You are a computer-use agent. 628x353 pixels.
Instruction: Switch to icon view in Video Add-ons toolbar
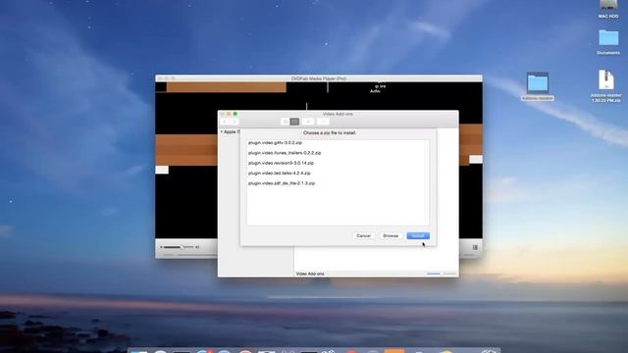coord(285,122)
